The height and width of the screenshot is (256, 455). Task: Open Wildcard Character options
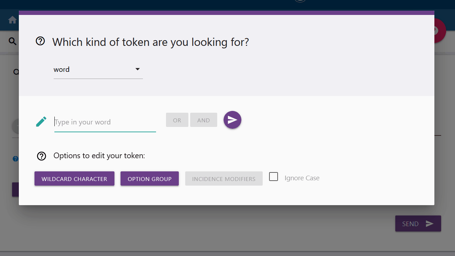[x=74, y=178]
